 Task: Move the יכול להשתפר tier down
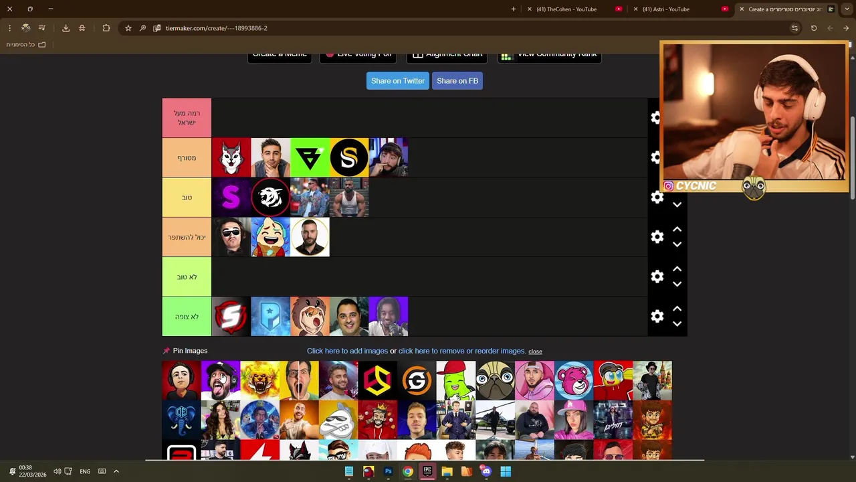click(677, 244)
